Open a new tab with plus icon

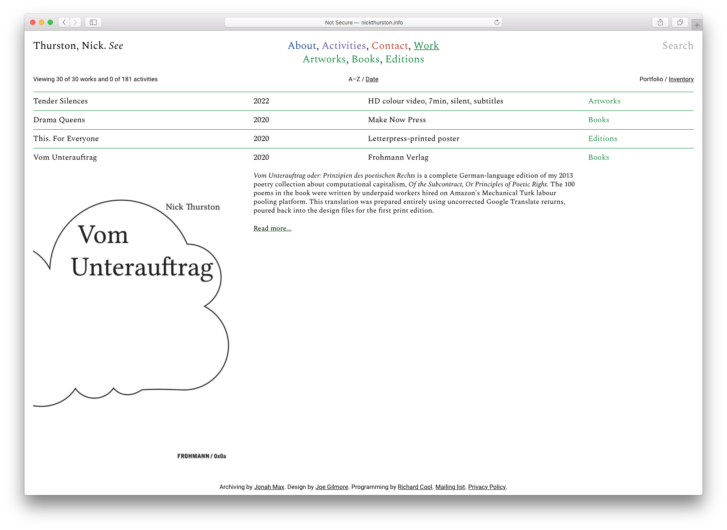point(697,25)
